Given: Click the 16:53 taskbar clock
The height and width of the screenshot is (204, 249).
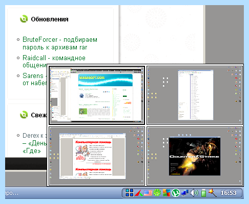Looking at the screenshot, I should click(229, 193).
